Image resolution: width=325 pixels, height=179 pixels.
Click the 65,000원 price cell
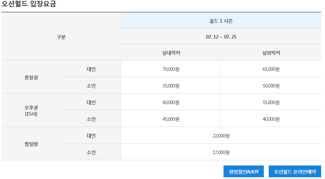(271, 69)
